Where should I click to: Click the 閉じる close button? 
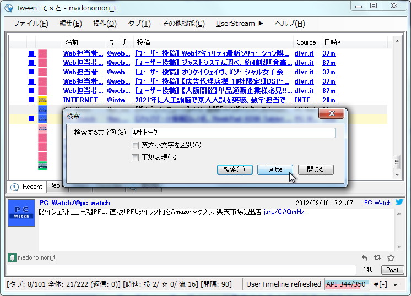[x=316, y=169]
